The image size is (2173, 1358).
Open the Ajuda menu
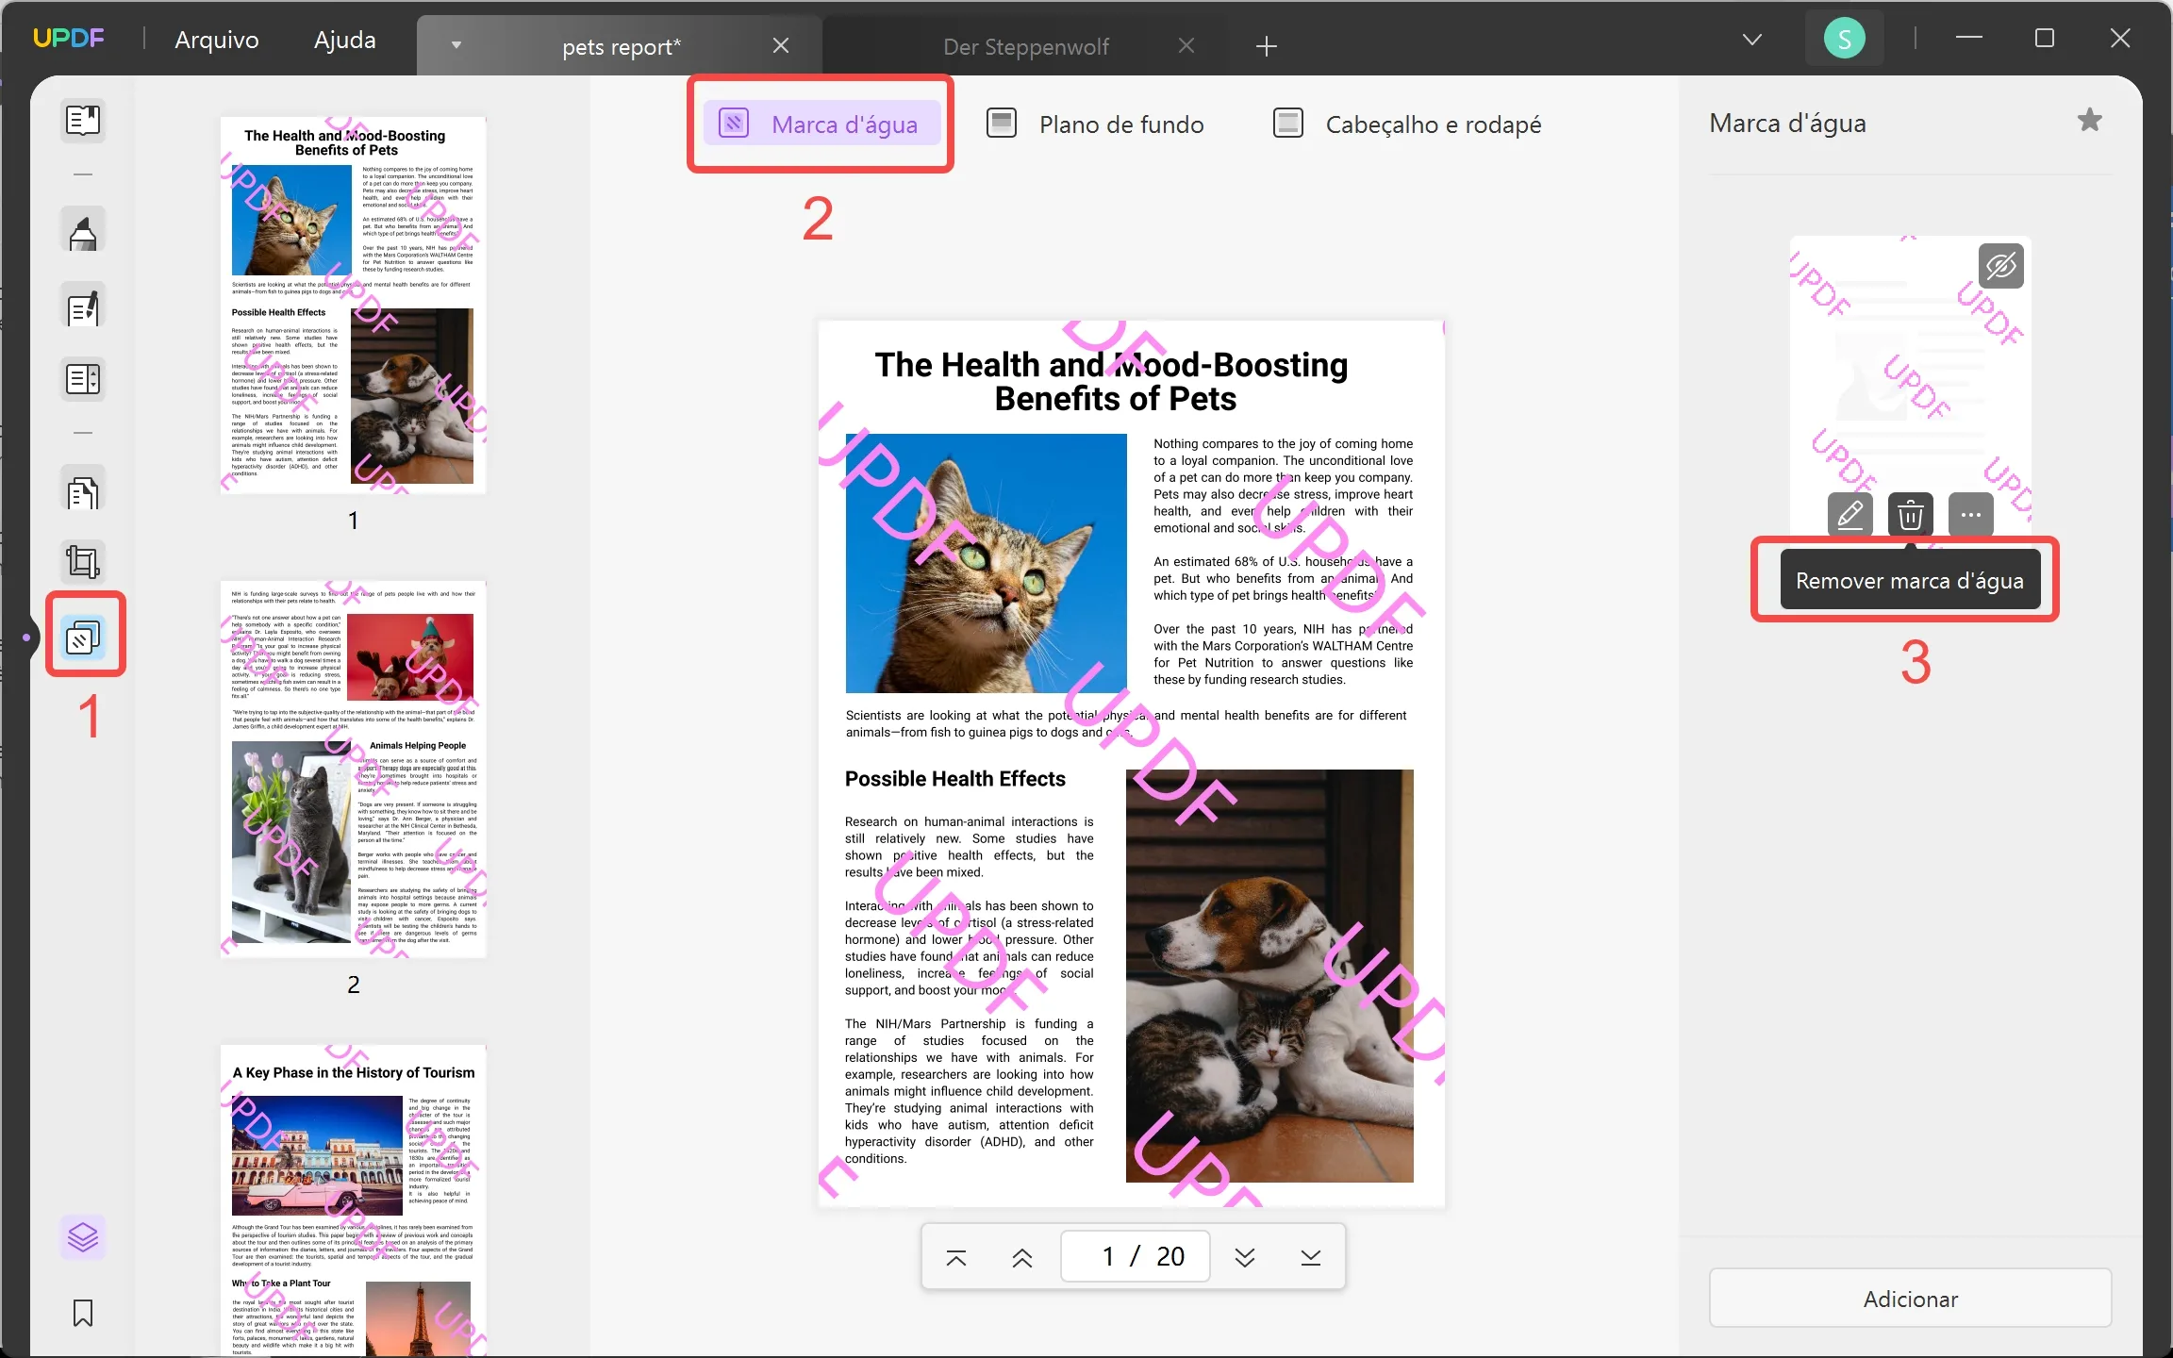(345, 40)
